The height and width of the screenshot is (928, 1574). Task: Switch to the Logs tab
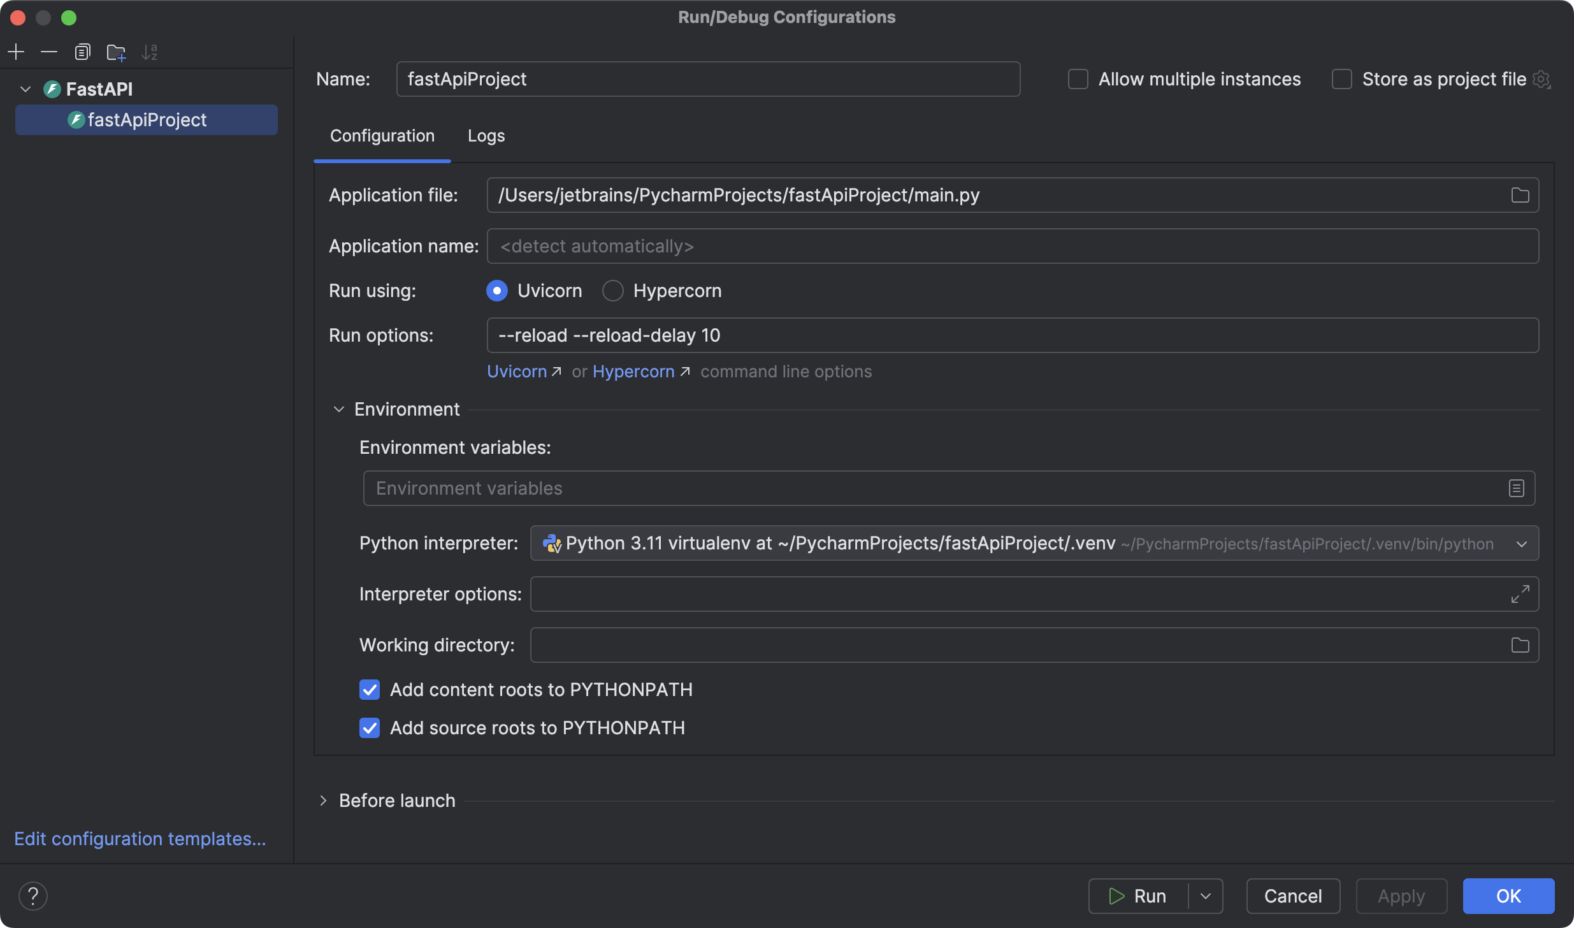[x=486, y=136]
